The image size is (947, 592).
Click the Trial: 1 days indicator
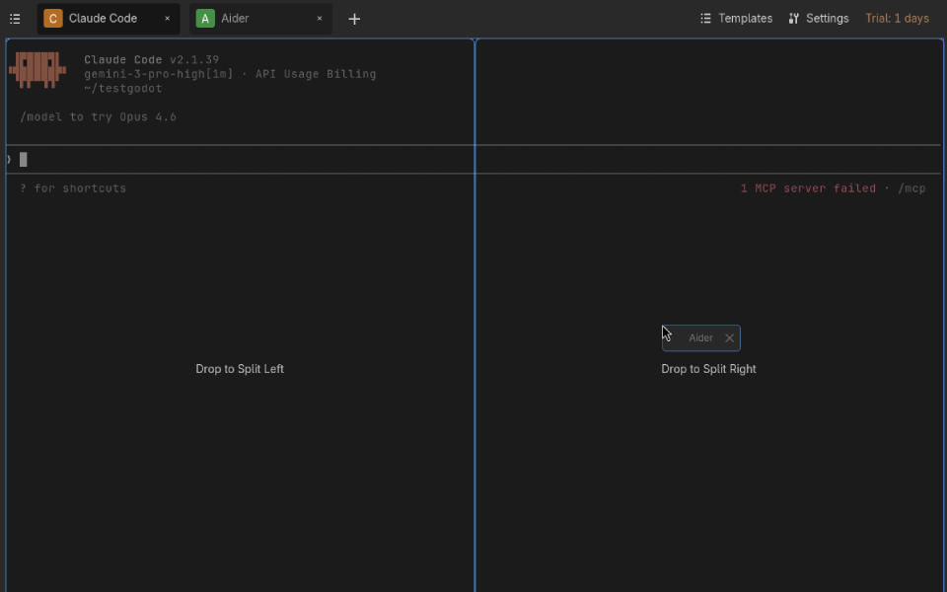click(x=897, y=18)
